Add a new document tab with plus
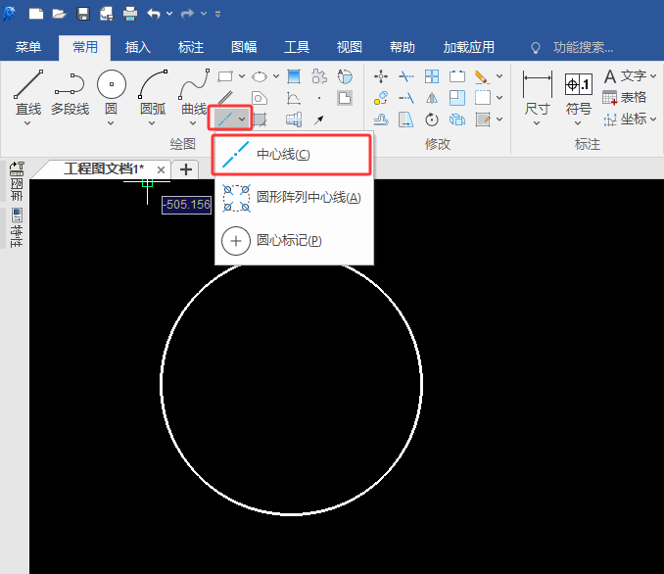This screenshot has height=574, width=664. tap(185, 169)
